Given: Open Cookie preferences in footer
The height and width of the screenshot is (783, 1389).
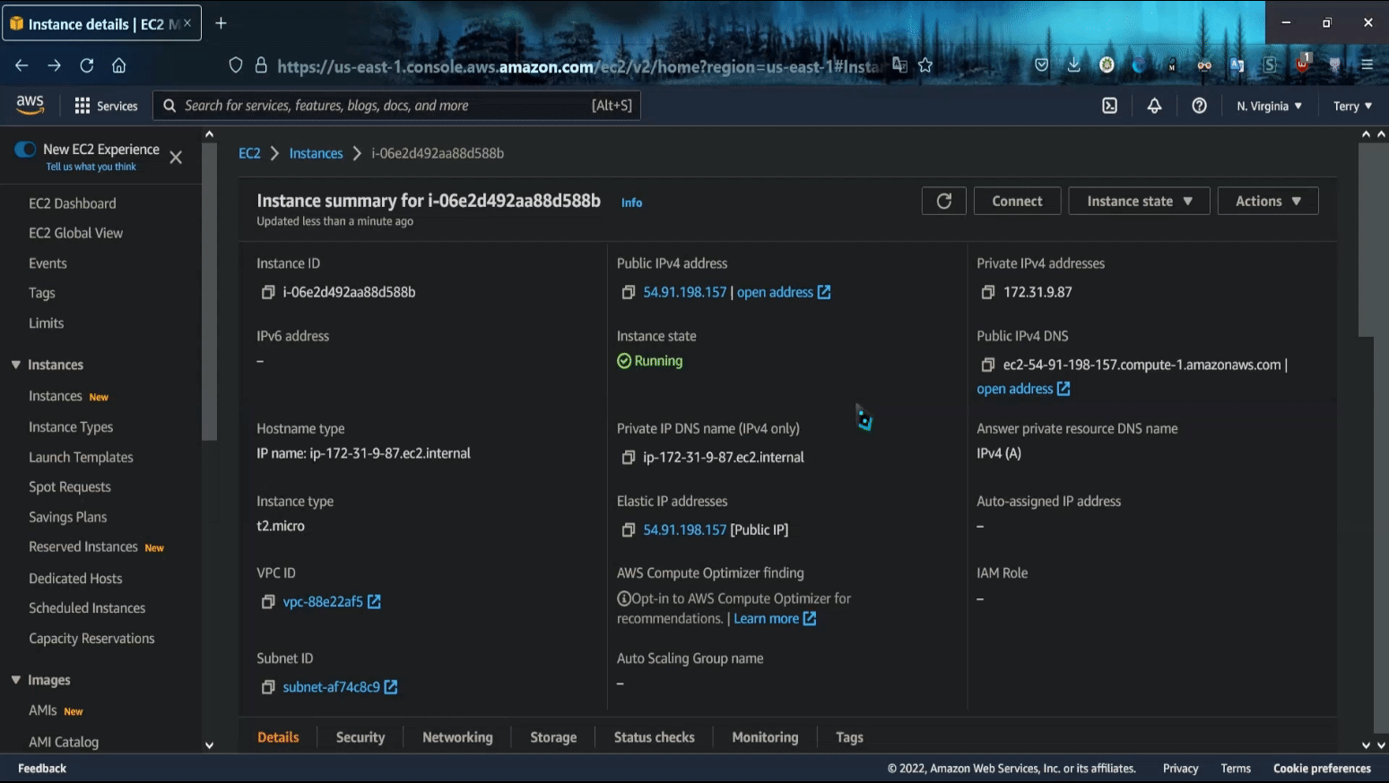Looking at the screenshot, I should [1322, 769].
